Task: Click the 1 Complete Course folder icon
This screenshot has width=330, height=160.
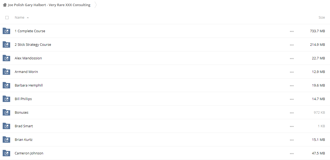Action: click(6, 31)
